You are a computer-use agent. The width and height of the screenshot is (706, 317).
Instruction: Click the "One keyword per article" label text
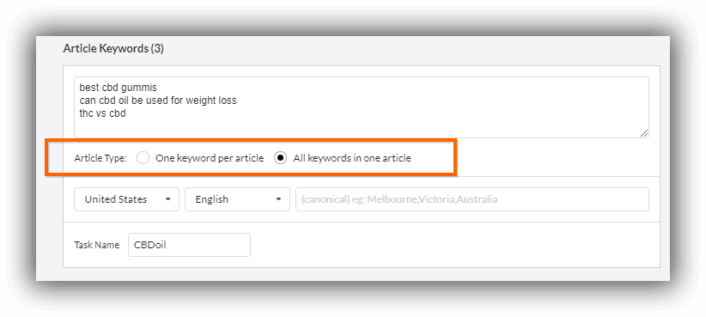(x=210, y=158)
